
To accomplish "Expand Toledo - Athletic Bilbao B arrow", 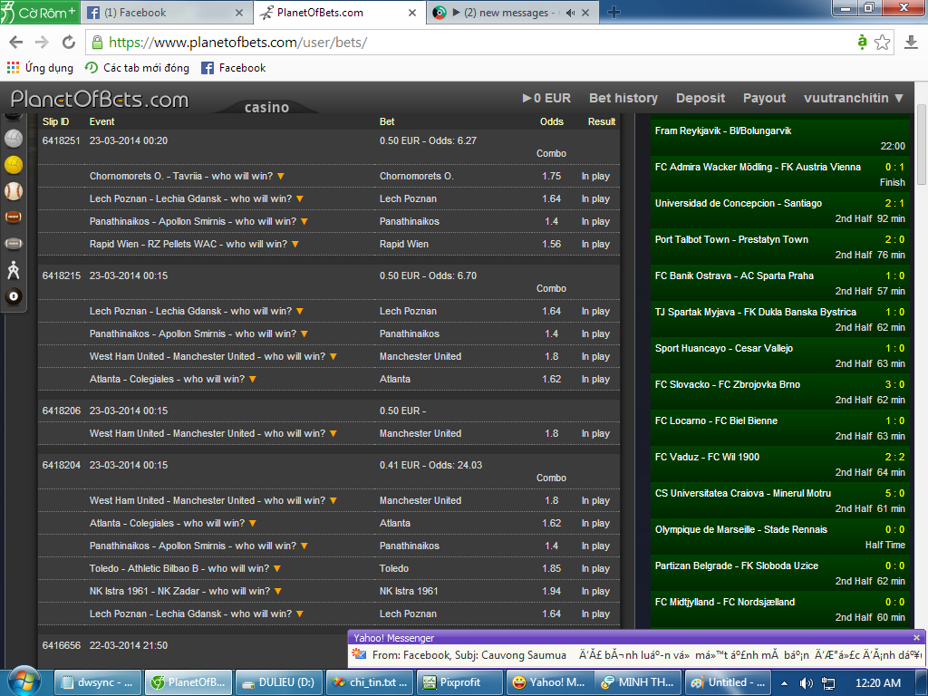I will tap(277, 569).
